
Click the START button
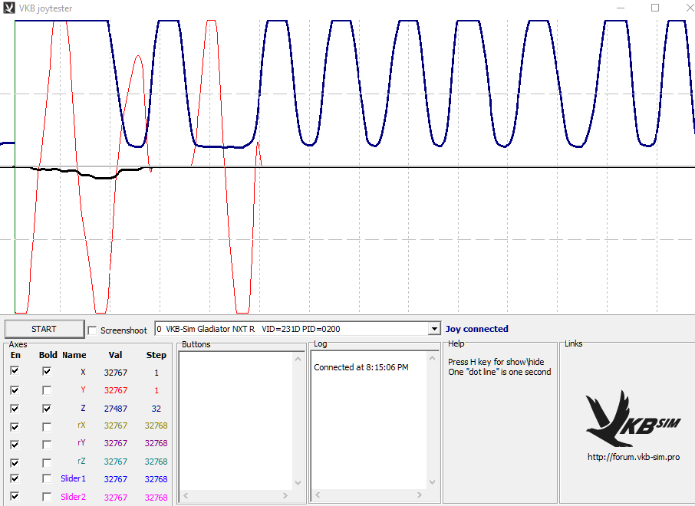pyautogui.click(x=44, y=329)
